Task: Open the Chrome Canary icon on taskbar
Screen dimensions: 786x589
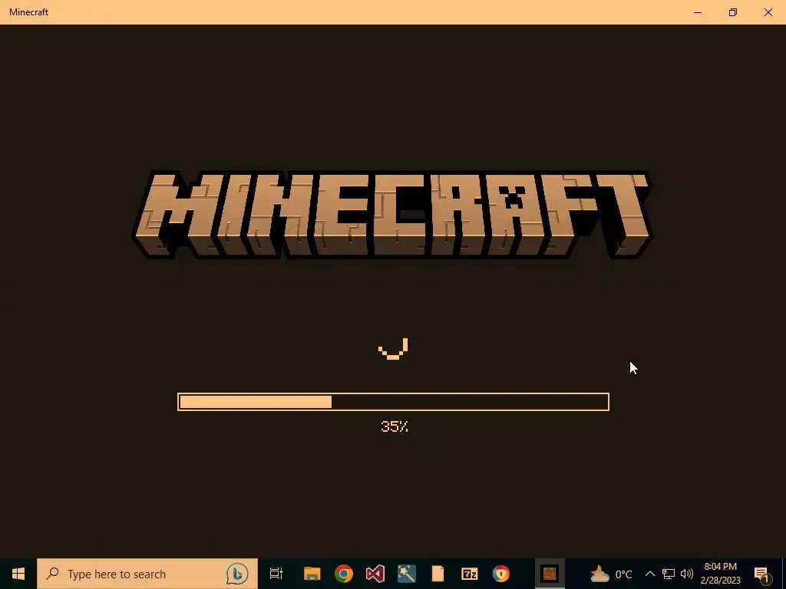Action: pos(500,574)
